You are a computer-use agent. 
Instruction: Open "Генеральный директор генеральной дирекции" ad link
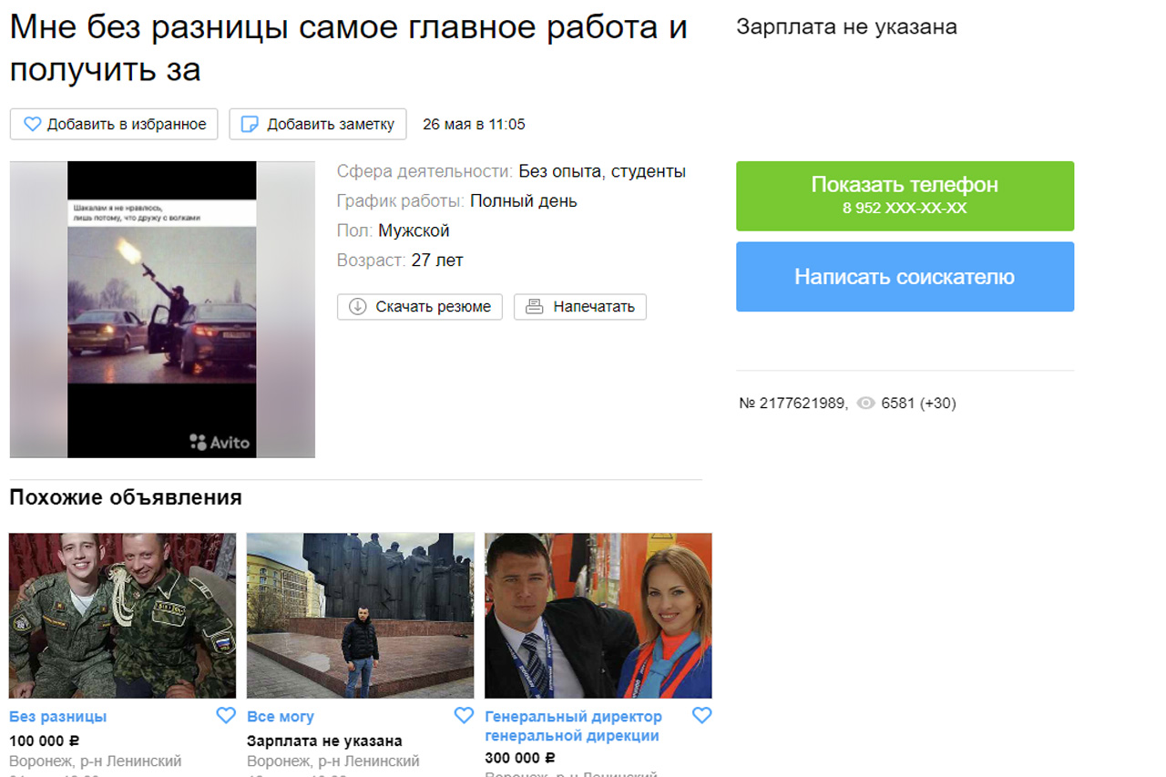(x=574, y=726)
